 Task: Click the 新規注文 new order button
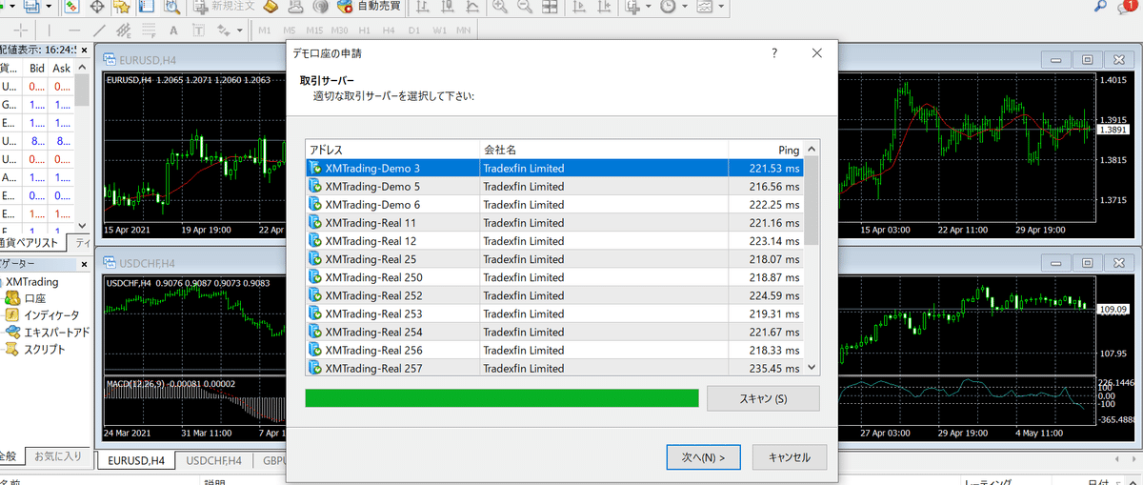224,7
